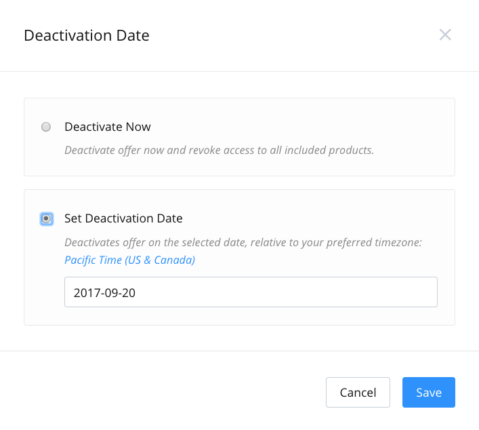Click the word Canada in timezone link
The image size is (479, 430).
point(173,260)
